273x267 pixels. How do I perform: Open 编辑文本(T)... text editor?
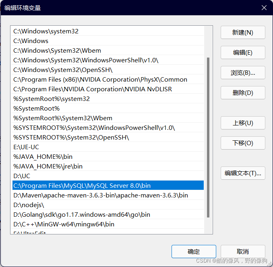point(243,173)
